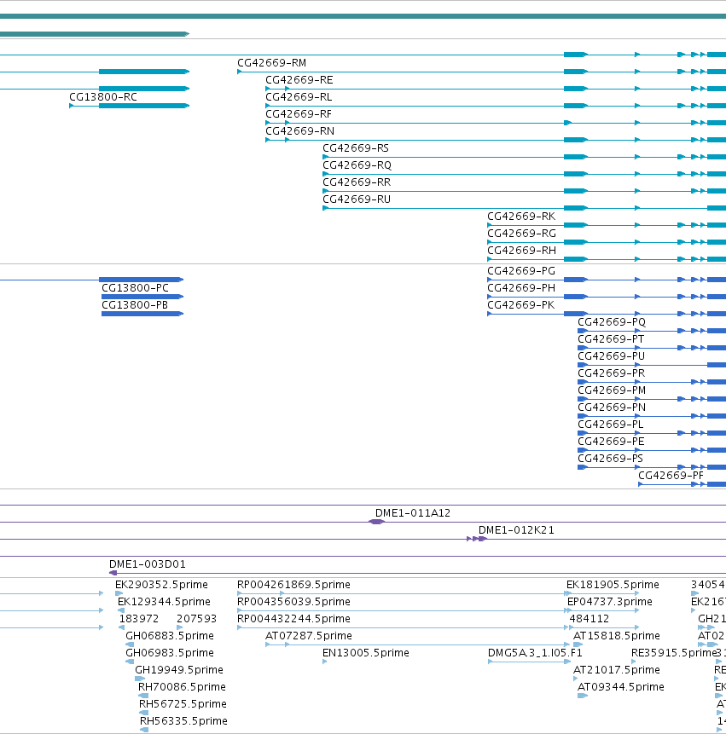Select EST AT09344.5prime
Viewport: 726px width, 734px height.
click(x=620, y=687)
